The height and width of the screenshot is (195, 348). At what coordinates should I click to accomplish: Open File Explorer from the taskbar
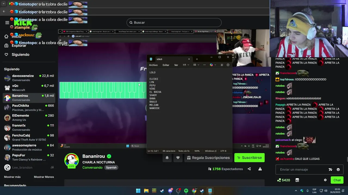(146, 191)
